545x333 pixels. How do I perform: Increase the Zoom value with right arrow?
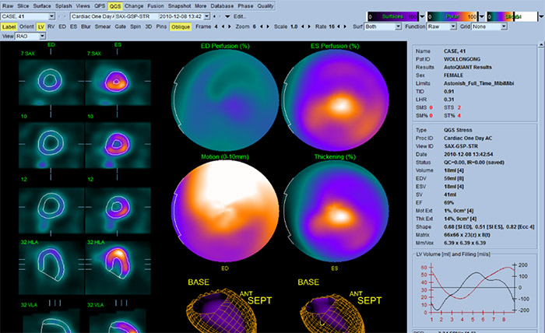click(269, 26)
